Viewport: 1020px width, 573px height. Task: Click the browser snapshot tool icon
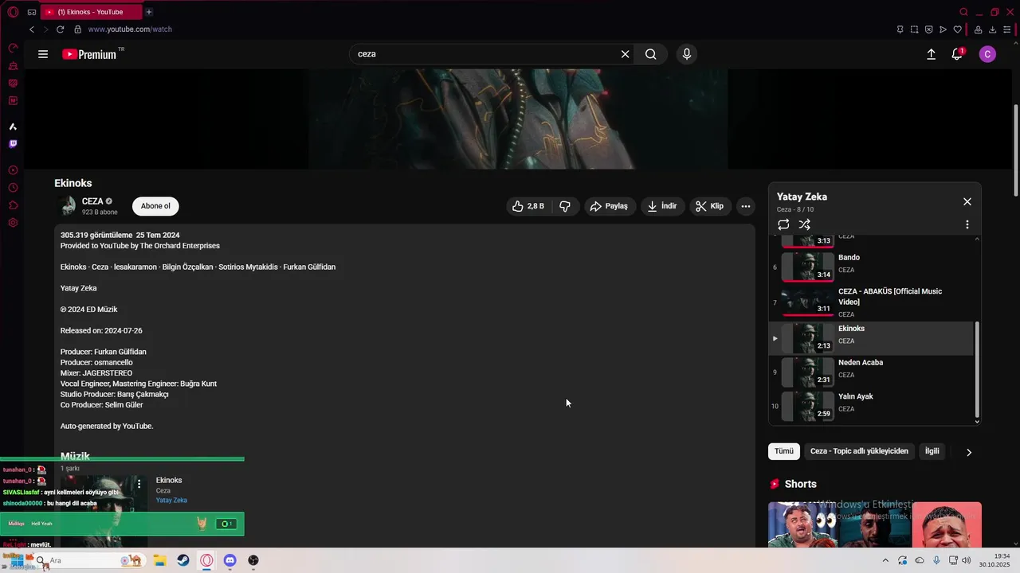pos(915,29)
